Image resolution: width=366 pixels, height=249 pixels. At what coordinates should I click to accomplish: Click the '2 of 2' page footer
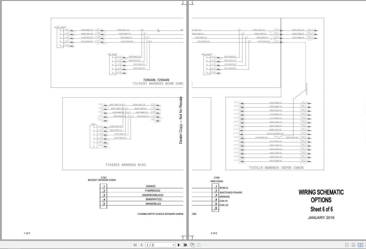[x=214, y=233]
